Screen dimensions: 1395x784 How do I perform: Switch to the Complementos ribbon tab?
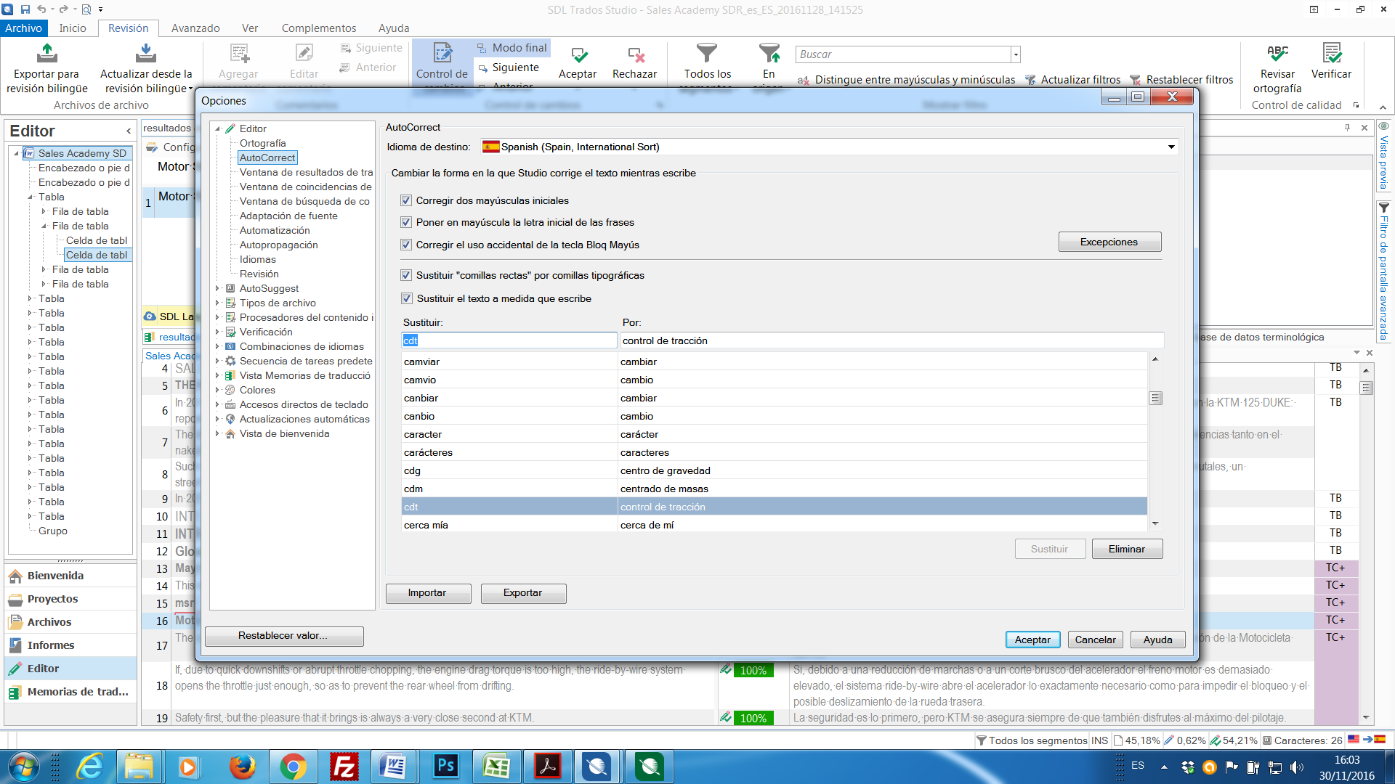(319, 28)
